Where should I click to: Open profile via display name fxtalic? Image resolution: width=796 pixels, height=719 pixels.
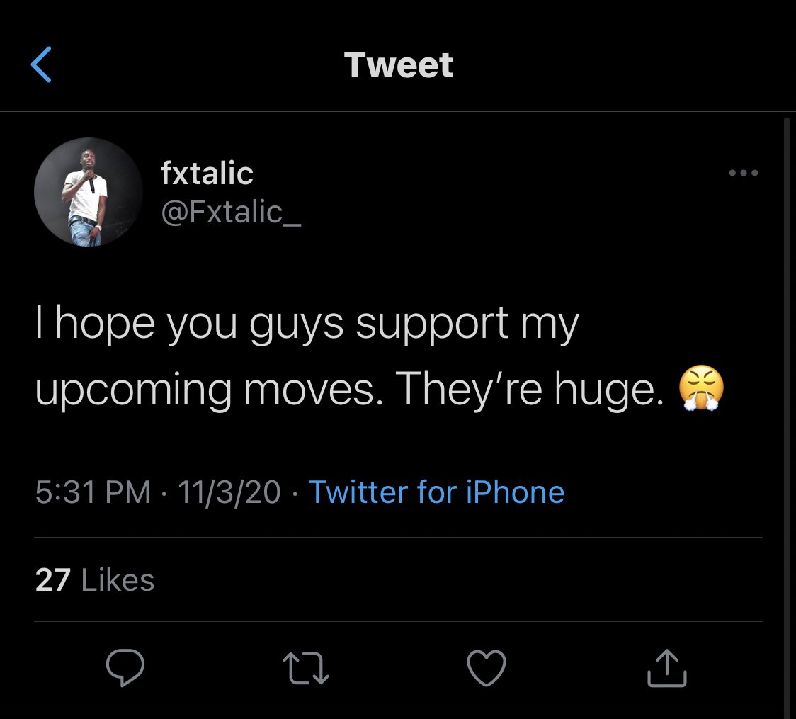pos(207,173)
